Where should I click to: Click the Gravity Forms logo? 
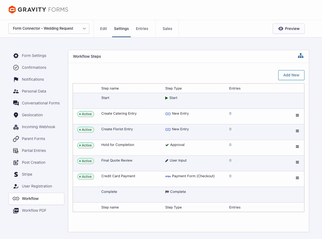tap(38, 10)
